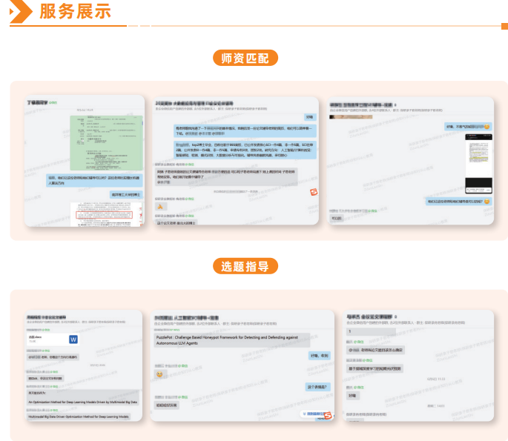Click the orange double-chevron icon beside 服务展示
508x441 pixels.
(19, 11)
